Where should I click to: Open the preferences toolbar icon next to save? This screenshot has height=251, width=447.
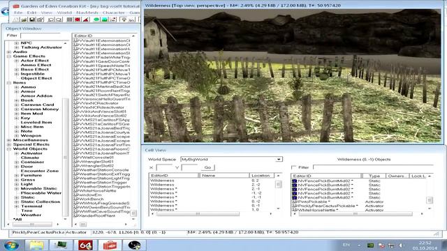point(40,20)
